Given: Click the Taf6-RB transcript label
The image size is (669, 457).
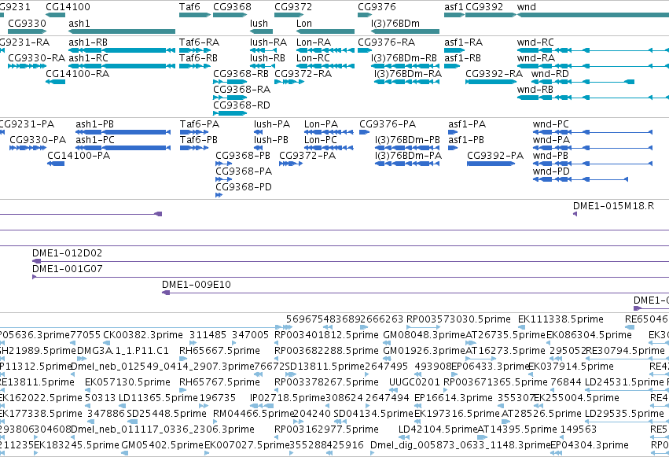Looking at the screenshot, I should (x=198, y=58).
